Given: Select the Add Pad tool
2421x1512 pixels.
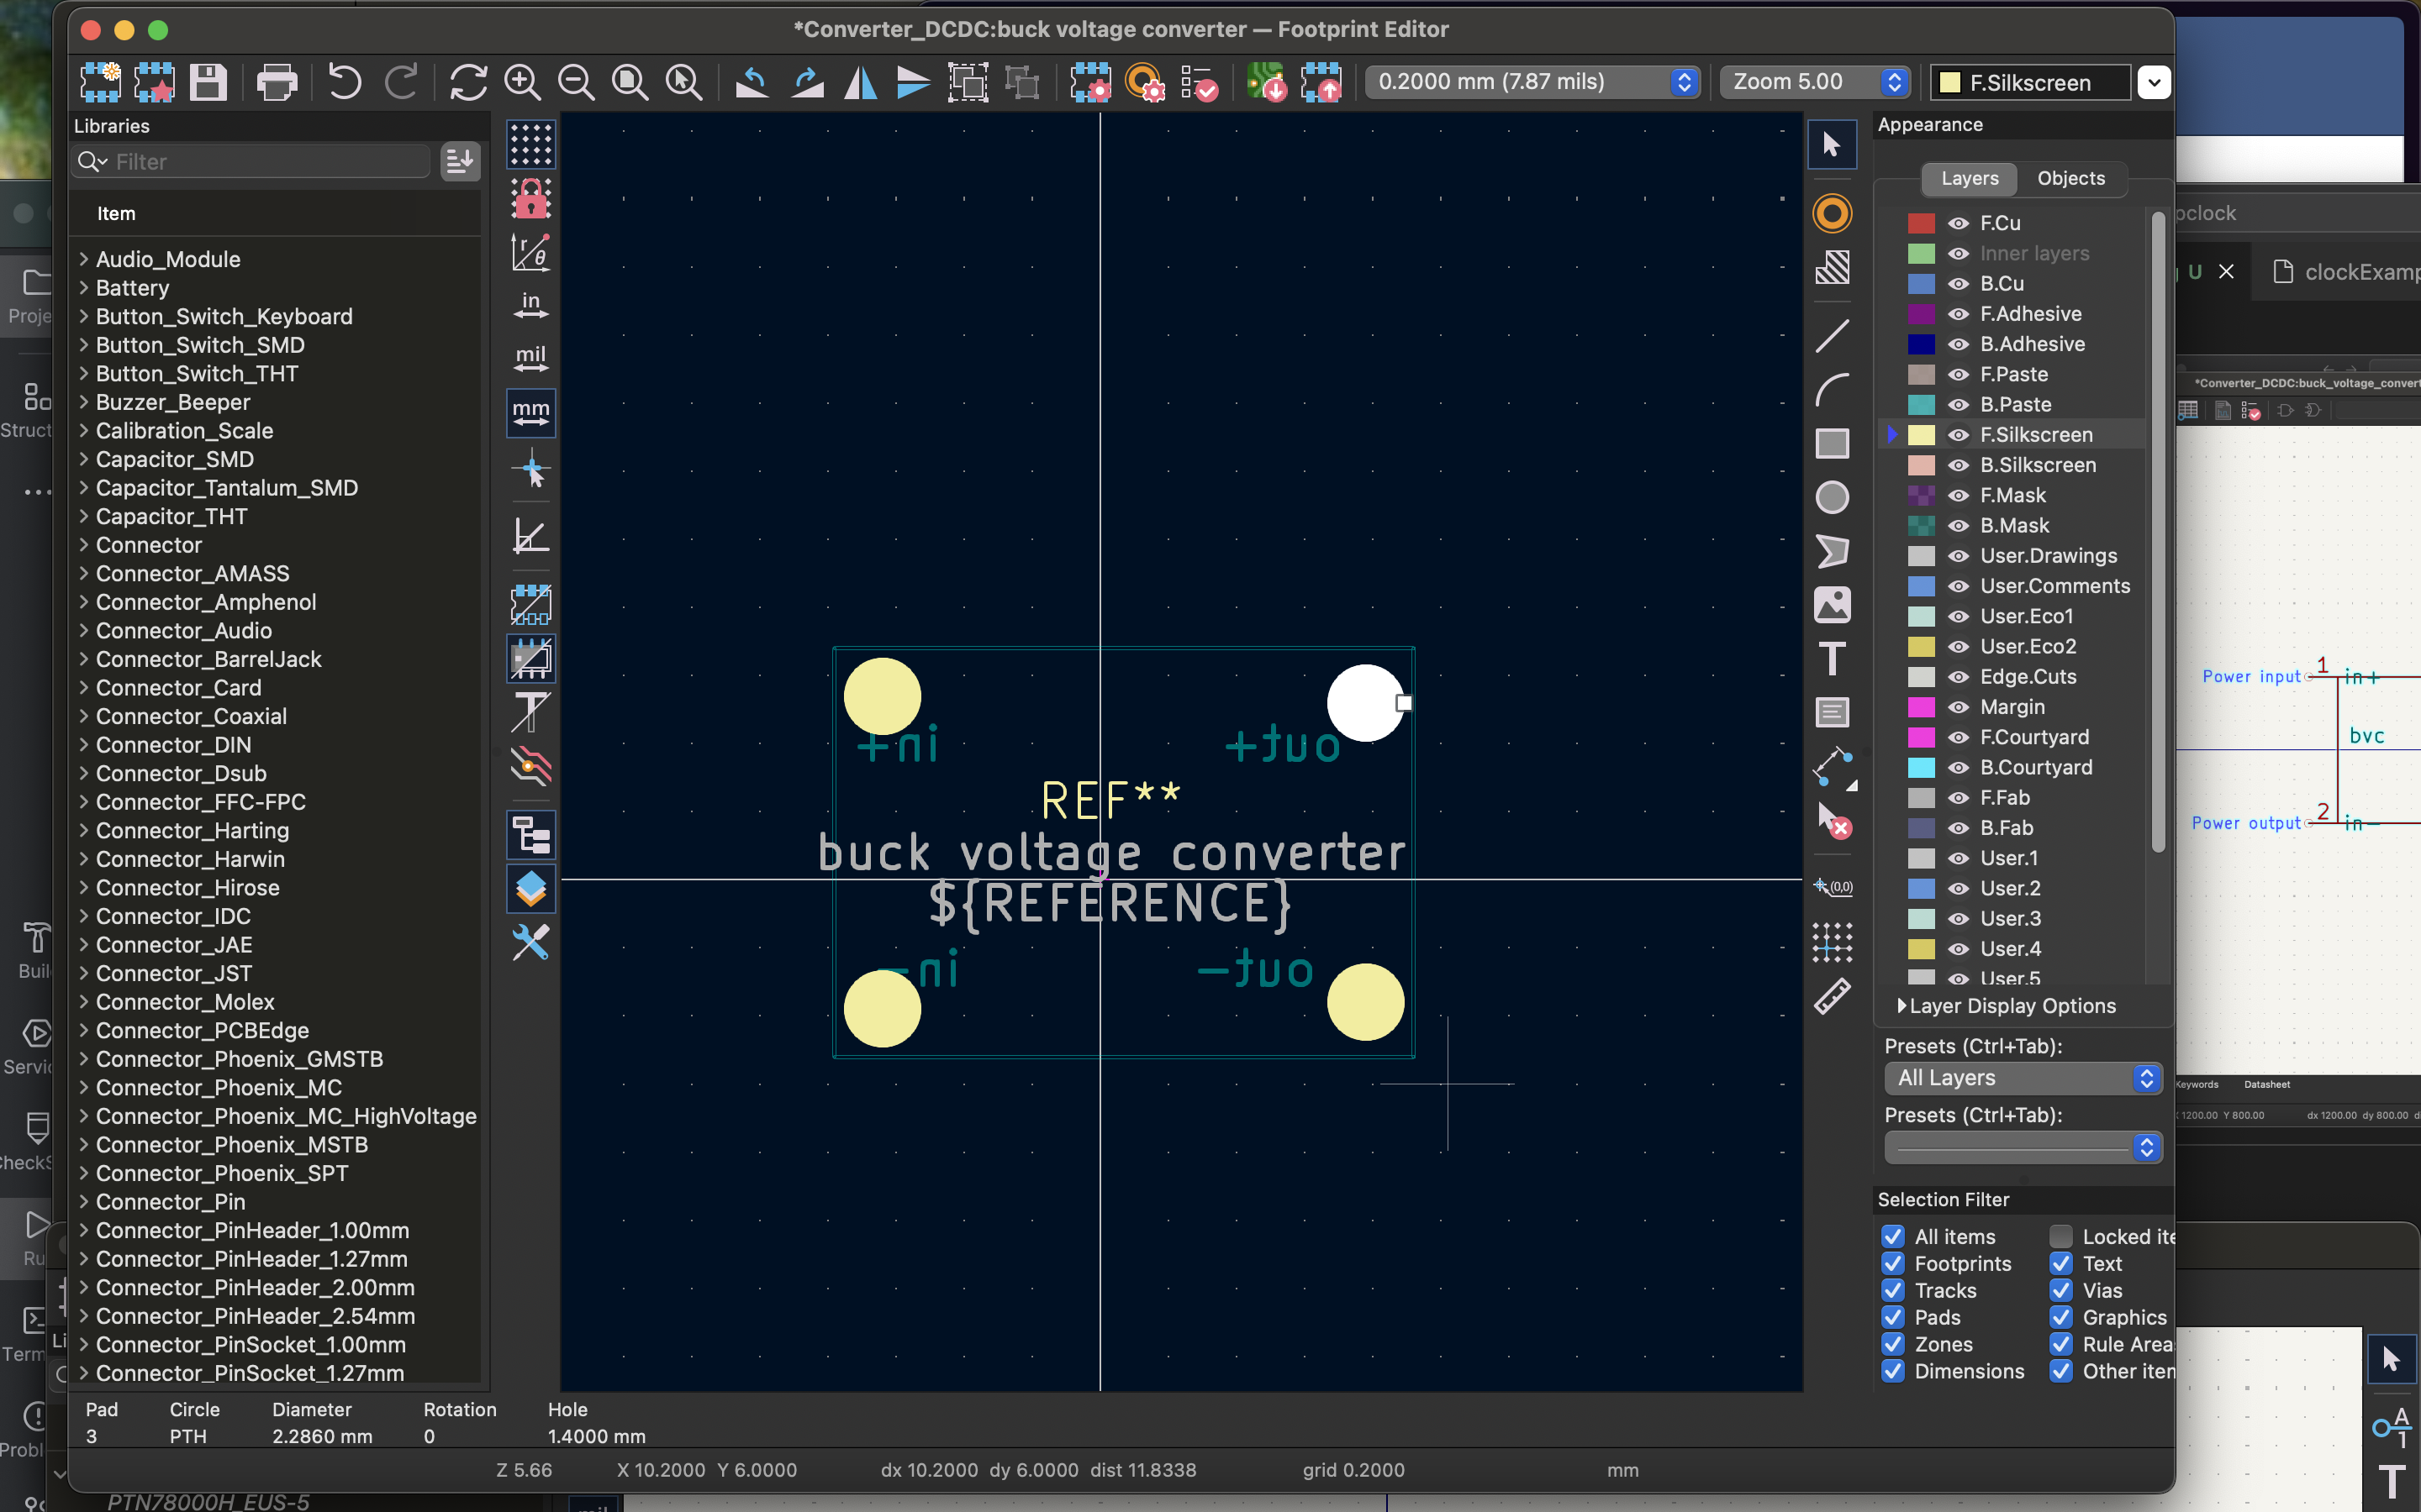Looking at the screenshot, I should click(1832, 214).
